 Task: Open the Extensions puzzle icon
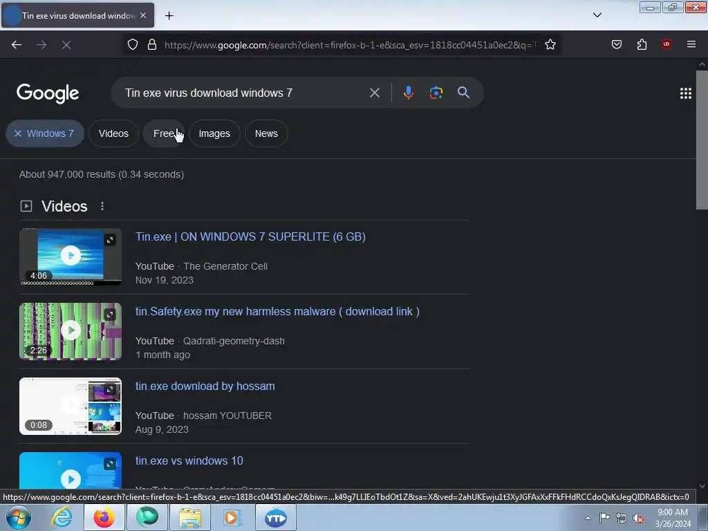[x=642, y=44]
